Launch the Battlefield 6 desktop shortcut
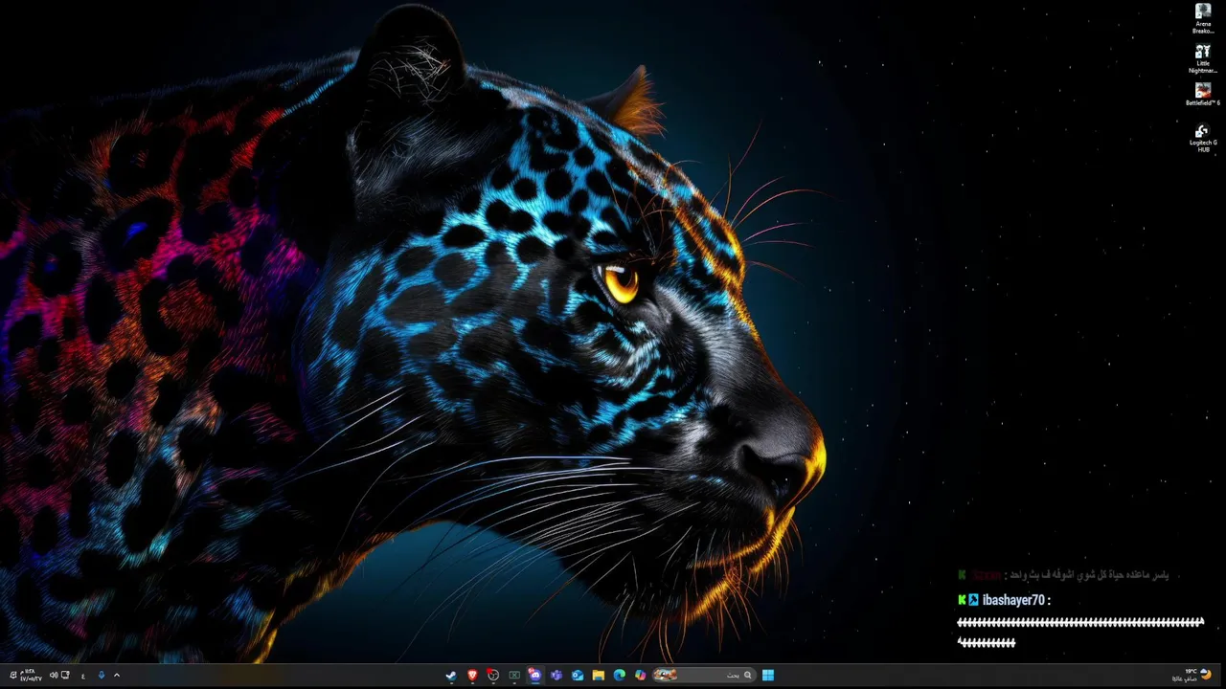Image resolution: width=1226 pixels, height=689 pixels. (x=1203, y=95)
